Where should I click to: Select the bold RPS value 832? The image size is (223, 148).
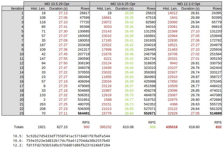coord(218,127)
